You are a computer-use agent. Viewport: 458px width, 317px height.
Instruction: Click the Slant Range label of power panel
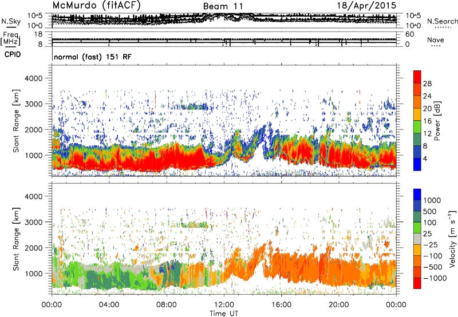click(16, 121)
